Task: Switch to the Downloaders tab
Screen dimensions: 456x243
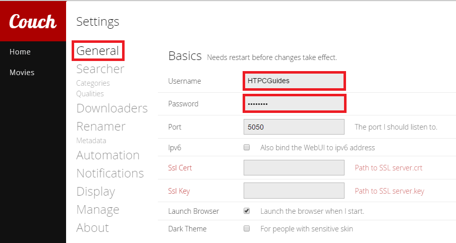Action: click(112, 108)
